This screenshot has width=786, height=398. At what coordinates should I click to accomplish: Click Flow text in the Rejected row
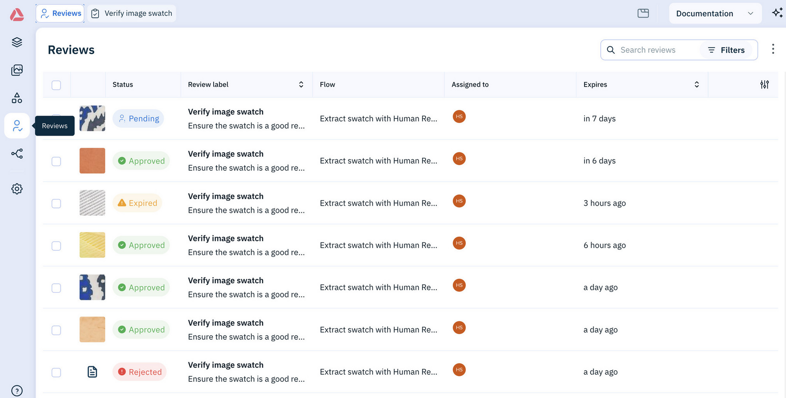[x=378, y=372]
